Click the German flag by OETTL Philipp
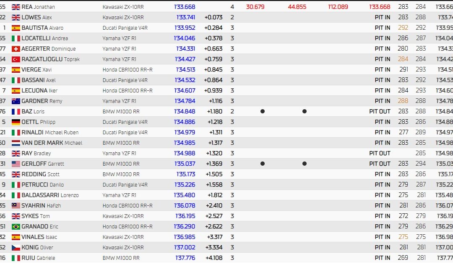The image size is (453, 269). (16, 122)
